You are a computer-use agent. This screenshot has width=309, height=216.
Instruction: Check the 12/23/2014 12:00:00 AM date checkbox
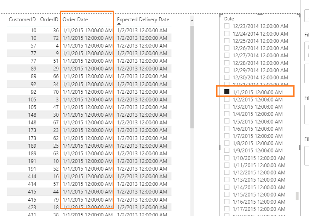tap(226, 26)
